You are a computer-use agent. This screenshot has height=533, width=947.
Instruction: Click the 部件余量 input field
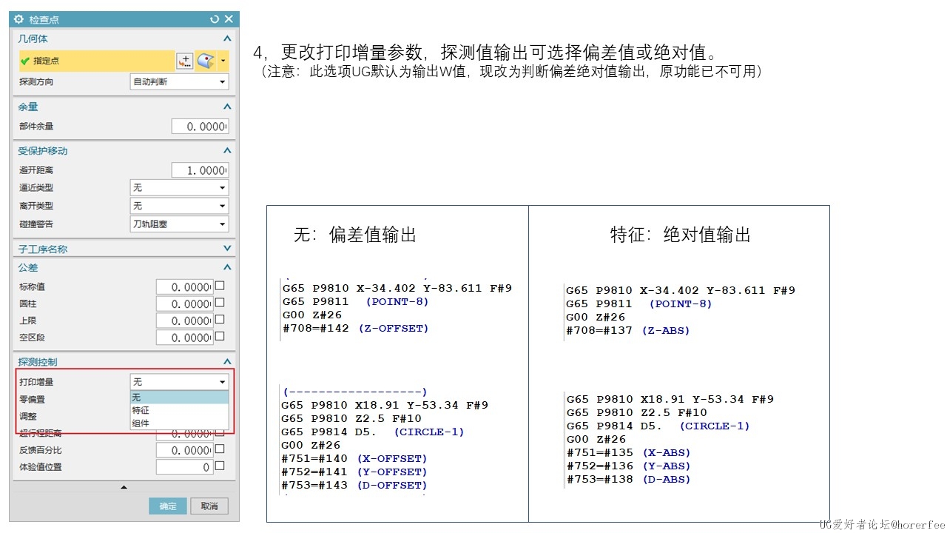pyautogui.click(x=200, y=127)
